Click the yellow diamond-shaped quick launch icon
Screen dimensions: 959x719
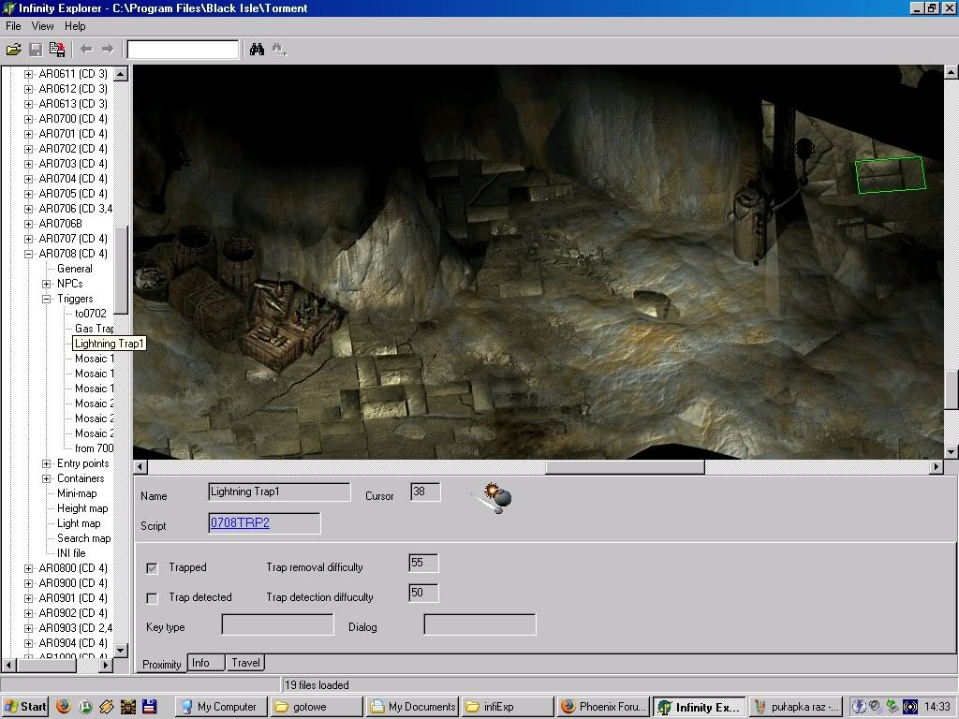(x=107, y=706)
